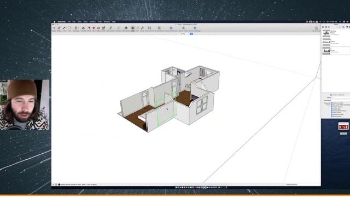Image resolution: width=350 pixels, height=197 pixels.
Task: Toggle Axes Location checkbox
Action: click(x=332, y=117)
